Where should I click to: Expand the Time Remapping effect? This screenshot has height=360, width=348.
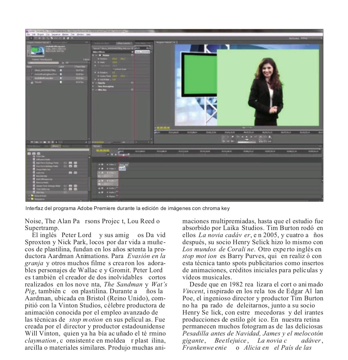click(94, 86)
